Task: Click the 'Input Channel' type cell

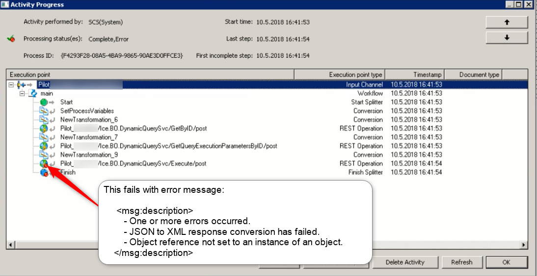Action: tap(364, 84)
